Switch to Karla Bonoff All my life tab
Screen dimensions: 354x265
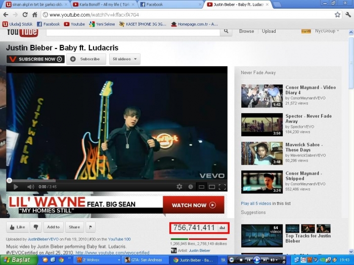coord(104,4)
